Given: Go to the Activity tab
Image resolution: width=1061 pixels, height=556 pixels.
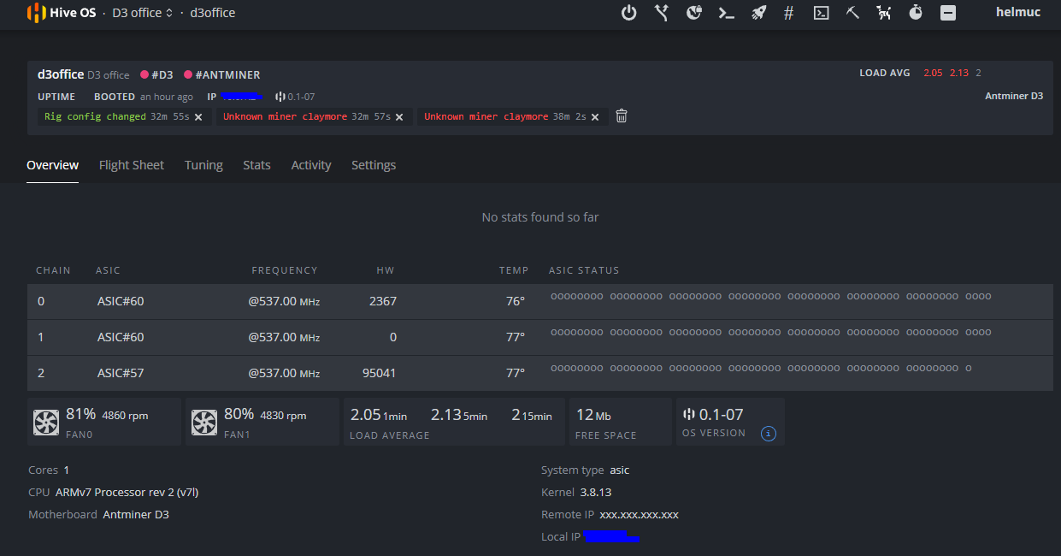Looking at the screenshot, I should coord(311,165).
